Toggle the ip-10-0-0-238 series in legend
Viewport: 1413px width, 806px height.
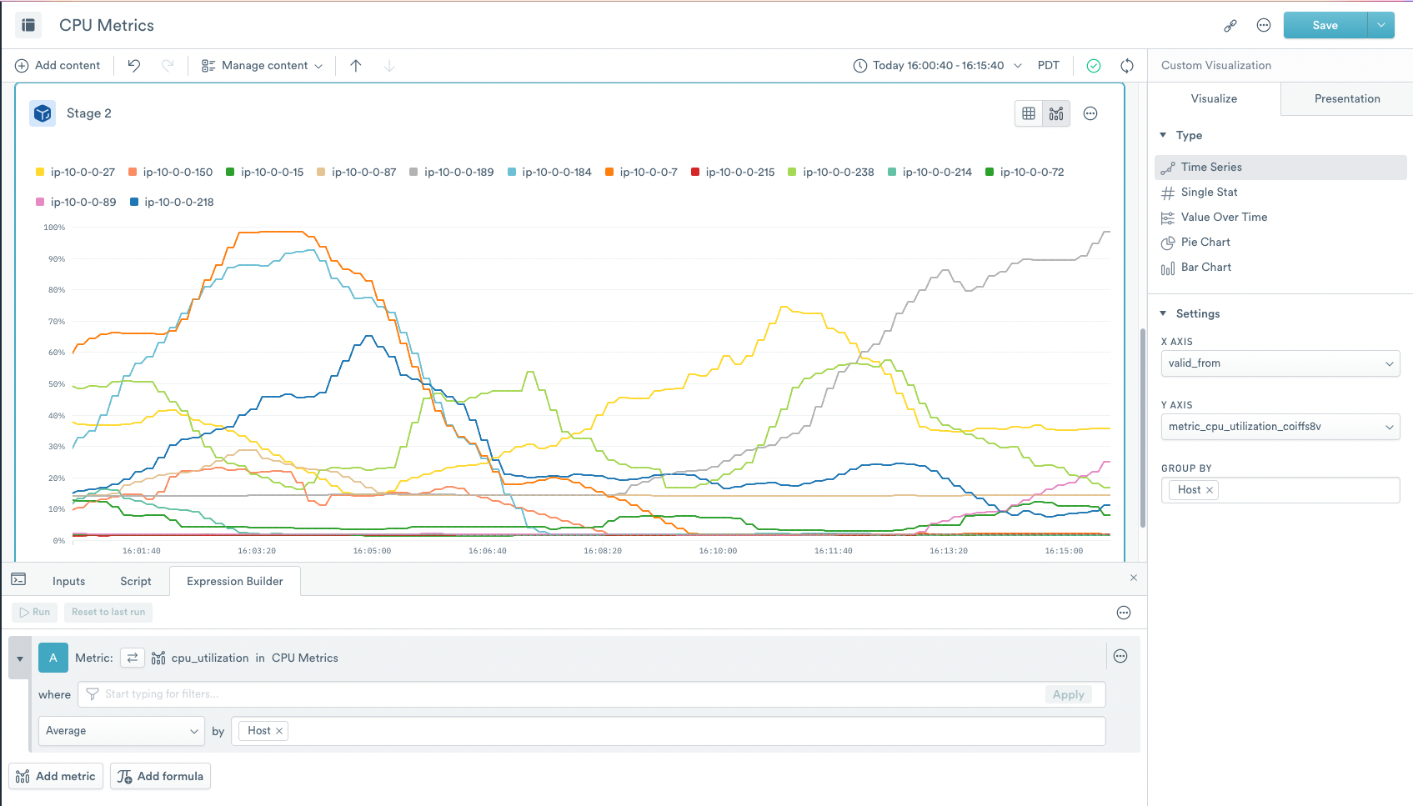831,172
